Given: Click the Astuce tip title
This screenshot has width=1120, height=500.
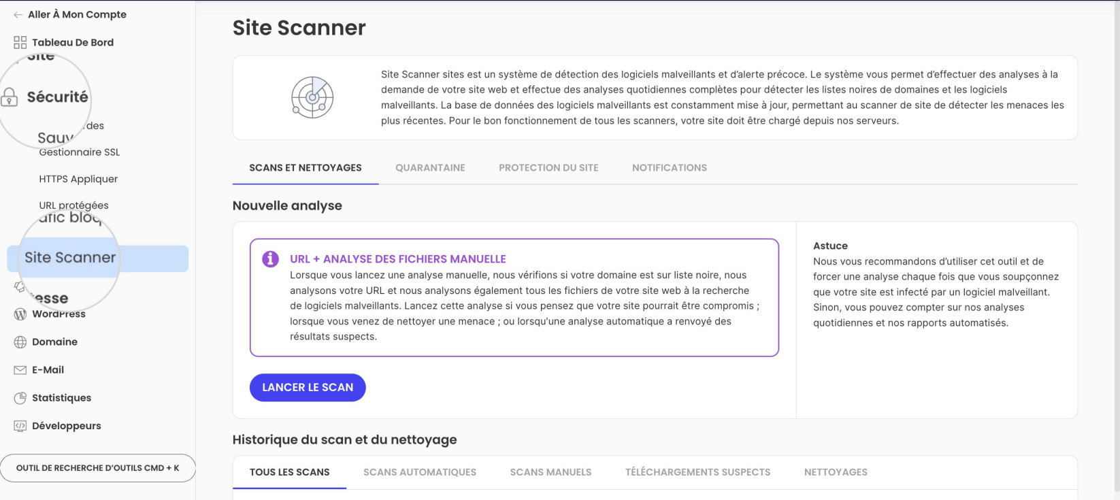Looking at the screenshot, I should (x=830, y=246).
